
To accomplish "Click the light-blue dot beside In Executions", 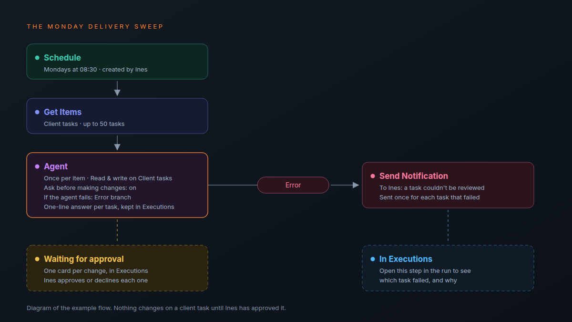I will (373, 259).
